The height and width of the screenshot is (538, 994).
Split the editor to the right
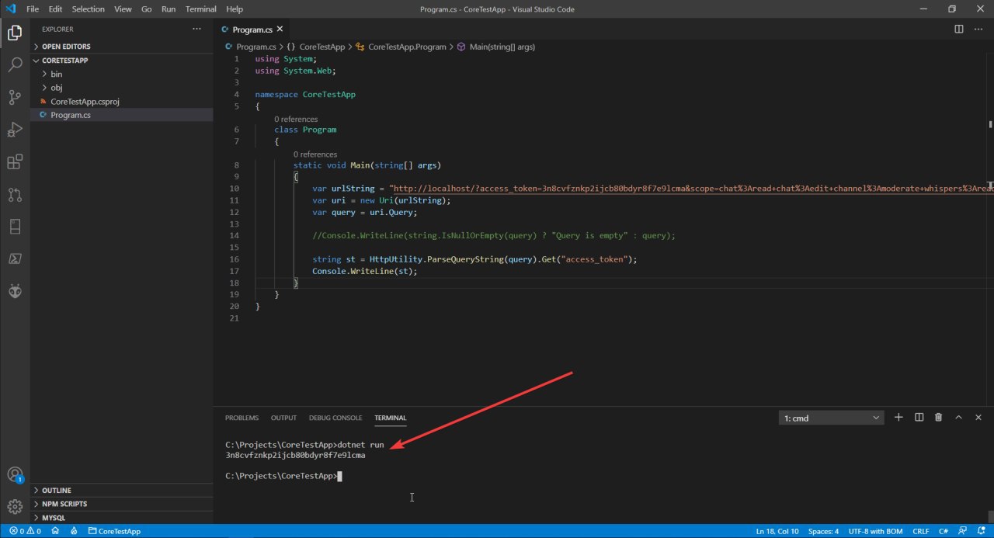[x=959, y=29]
